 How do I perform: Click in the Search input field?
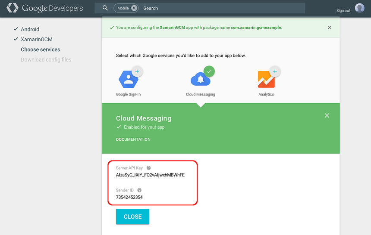[x=220, y=8]
